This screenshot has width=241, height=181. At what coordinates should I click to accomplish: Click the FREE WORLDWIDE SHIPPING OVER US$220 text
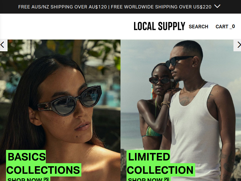click(161, 7)
